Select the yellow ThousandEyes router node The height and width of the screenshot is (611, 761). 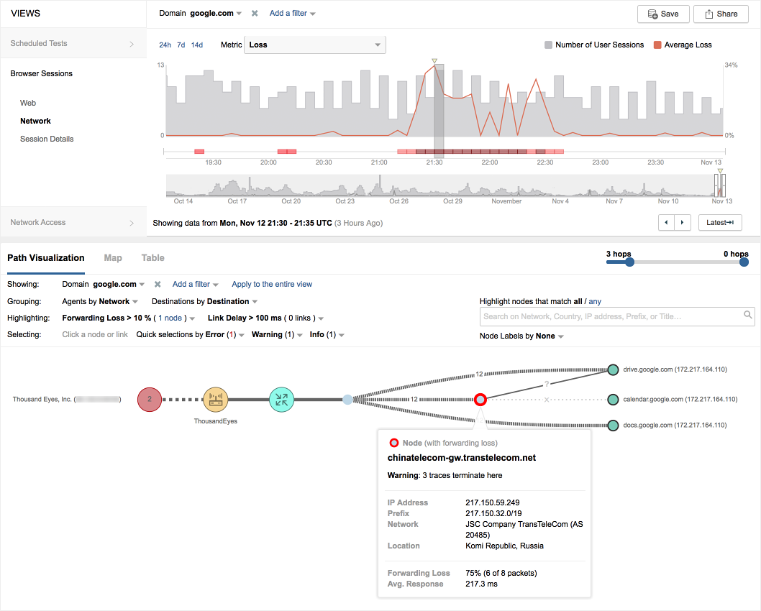tap(214, 399)
